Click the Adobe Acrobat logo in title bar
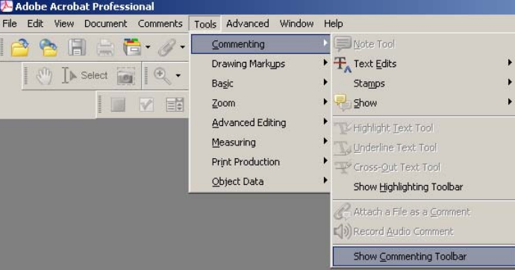The width and height of the screenshot is (515, 270). (7, 6)
